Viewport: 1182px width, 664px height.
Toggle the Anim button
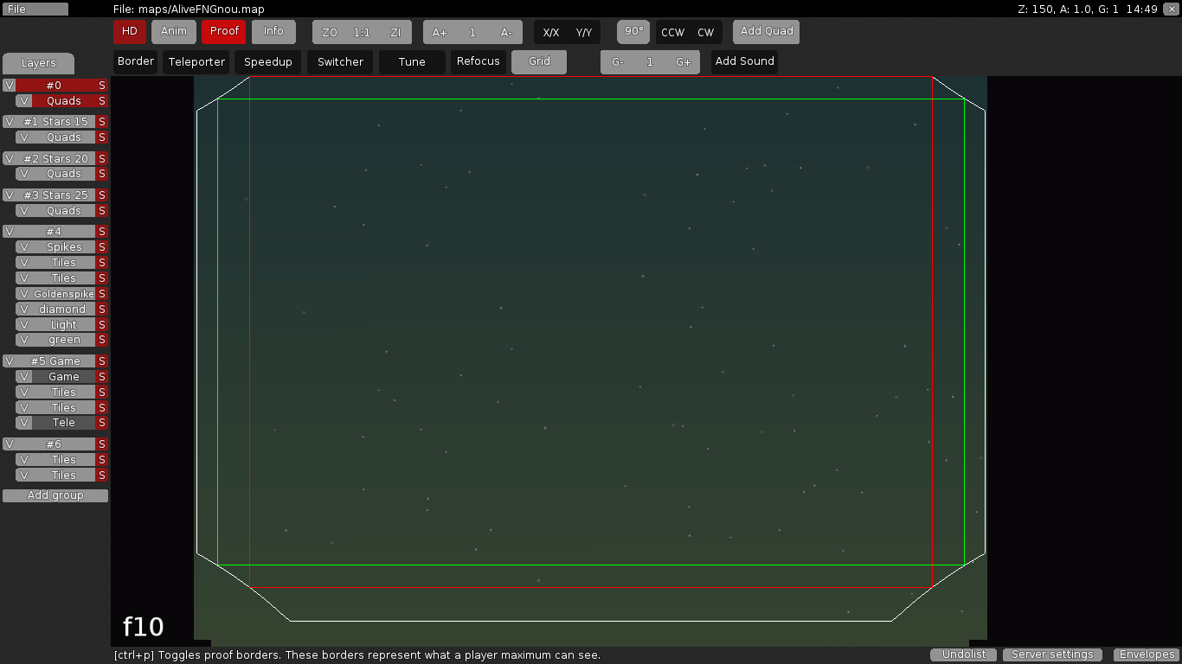coord(173,31)
